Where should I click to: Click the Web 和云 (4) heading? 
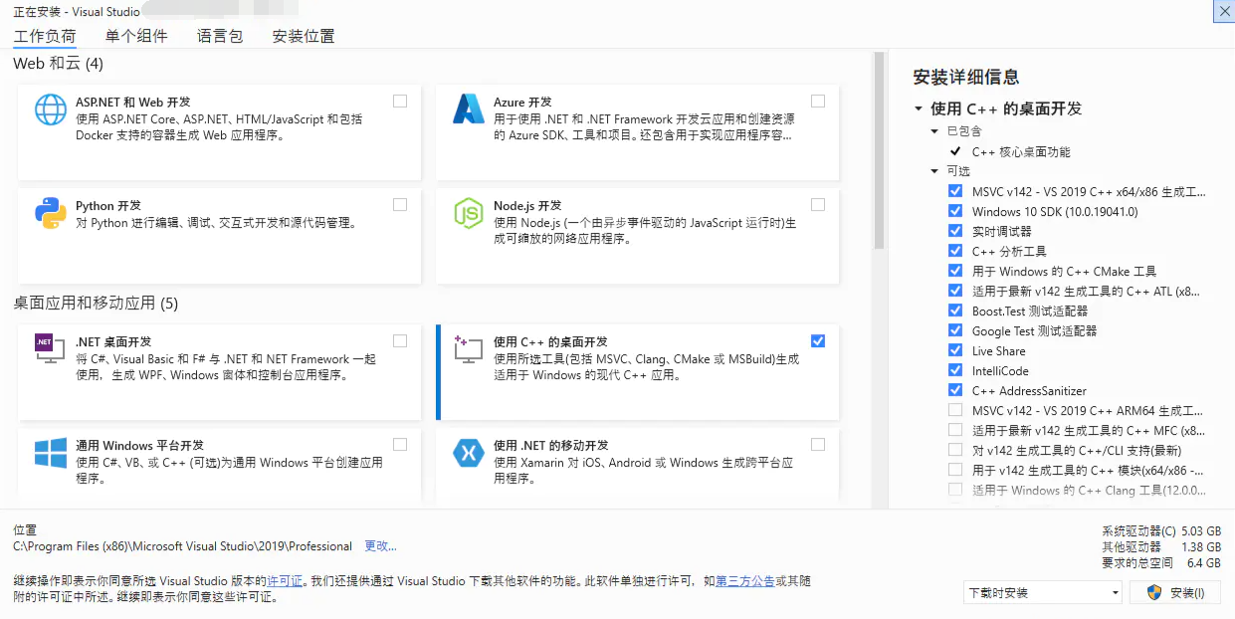(x=58, y=64)
